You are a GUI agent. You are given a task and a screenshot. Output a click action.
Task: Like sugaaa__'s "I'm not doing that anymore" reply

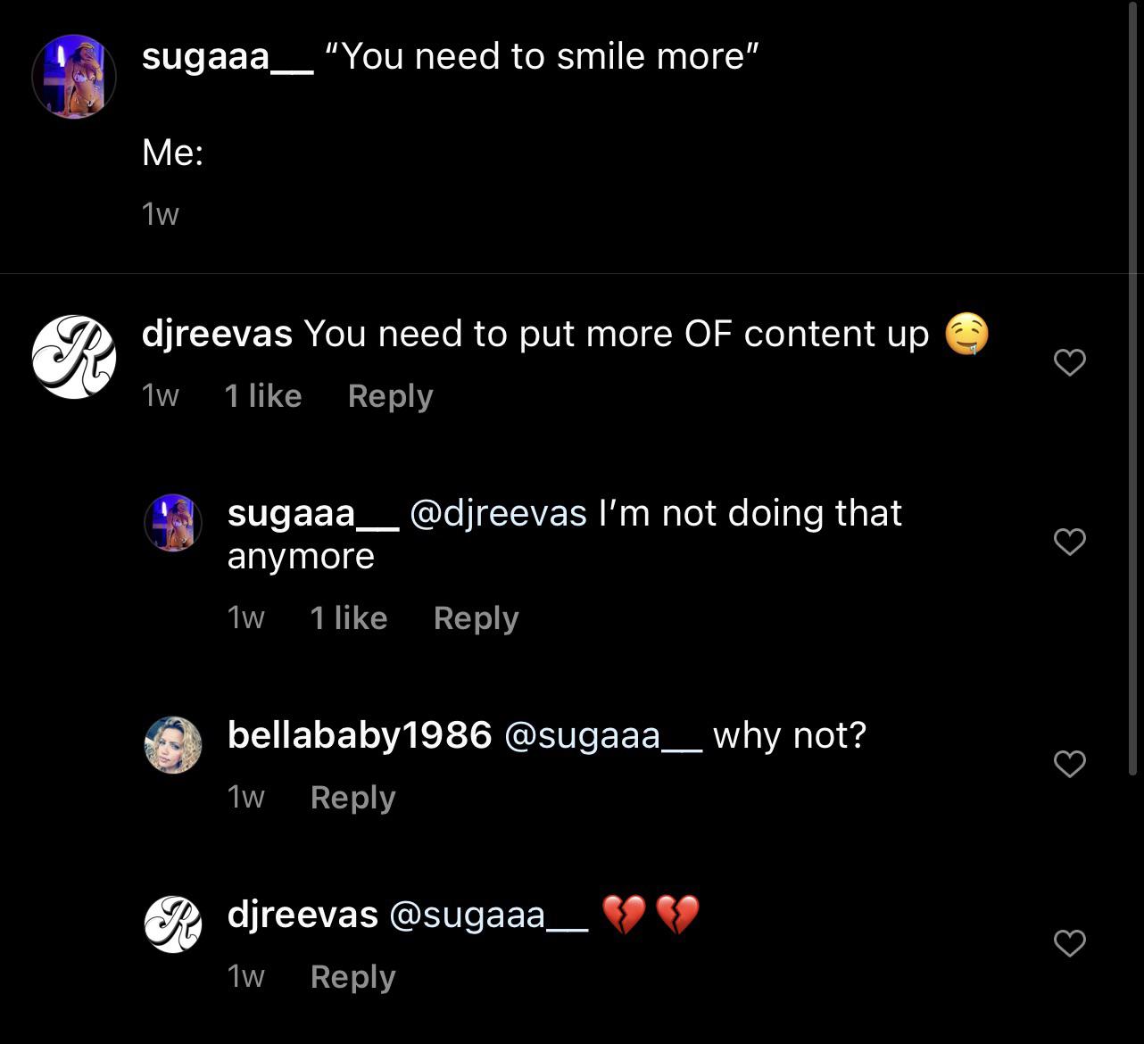click(1069, 542)
